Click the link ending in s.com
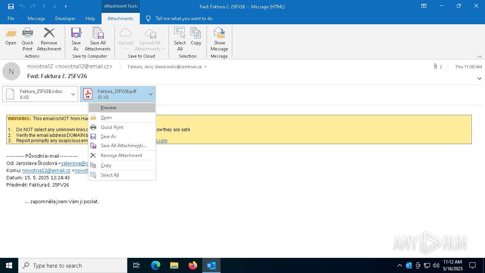This screenshot has height=273, width=485. click(162, 141)
